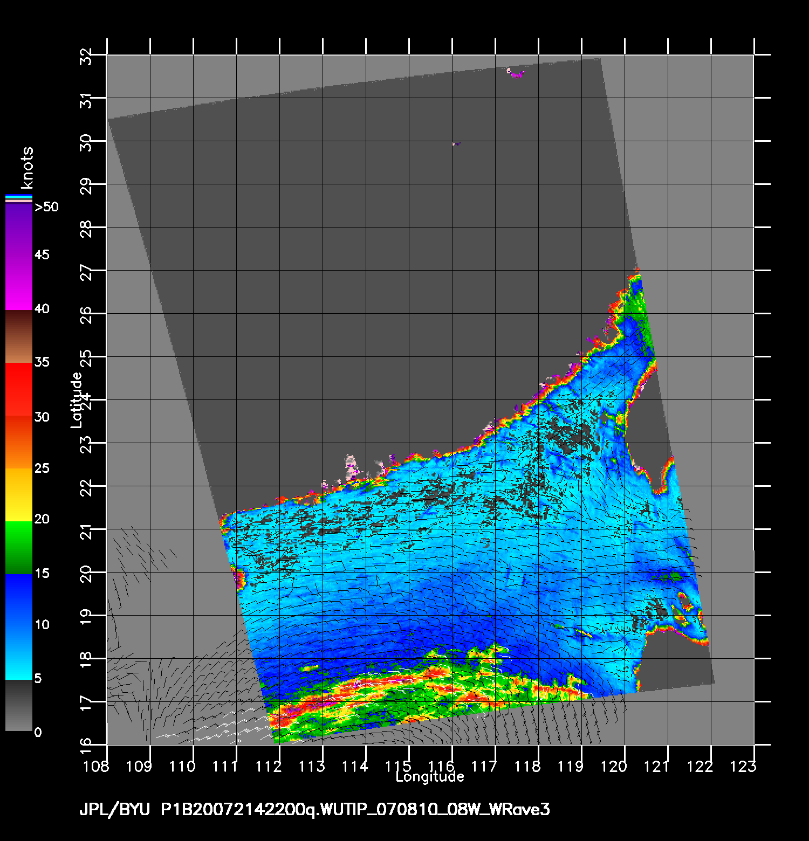Select longitude tick label '111'
The image size is (809, 841).
[225, 766]
